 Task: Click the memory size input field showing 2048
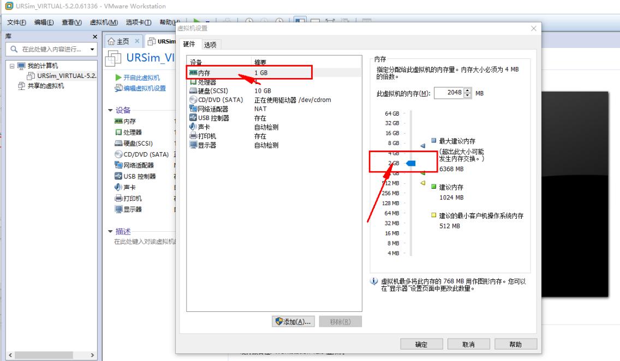pyautogui.click(x=449, y=93)
